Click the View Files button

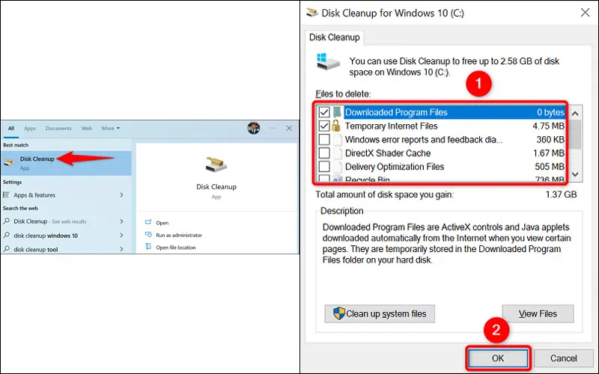click(x=538, y=313)
